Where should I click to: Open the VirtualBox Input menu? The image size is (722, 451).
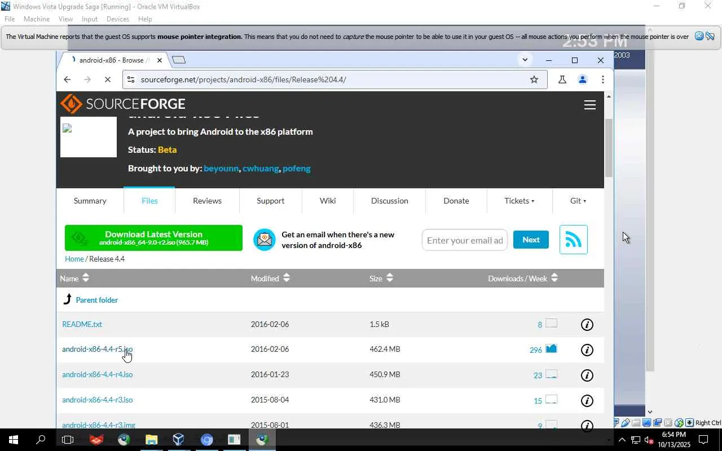point(90,19)
